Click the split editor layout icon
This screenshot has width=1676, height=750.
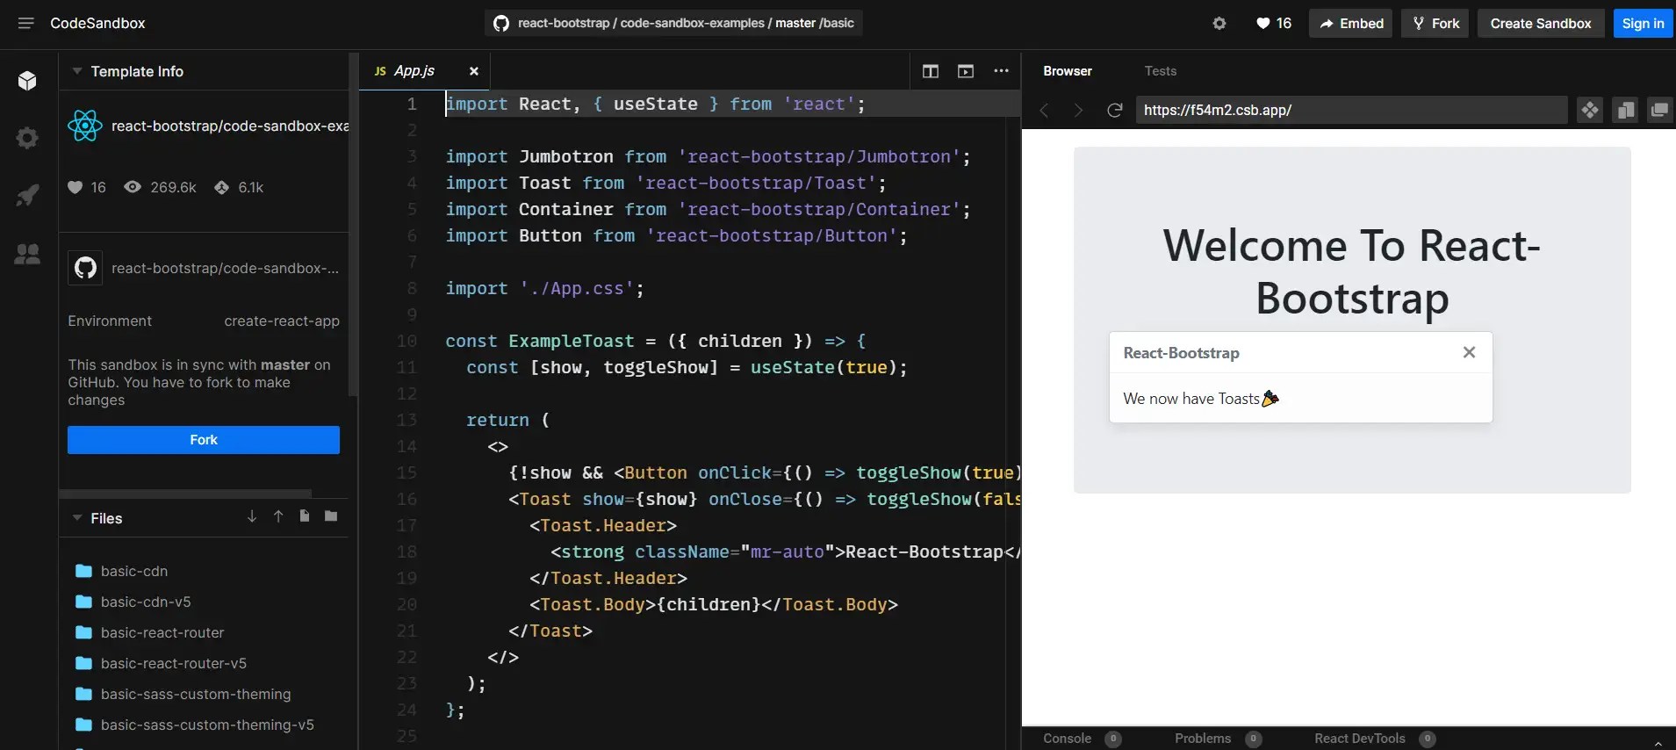click(931, 71)
